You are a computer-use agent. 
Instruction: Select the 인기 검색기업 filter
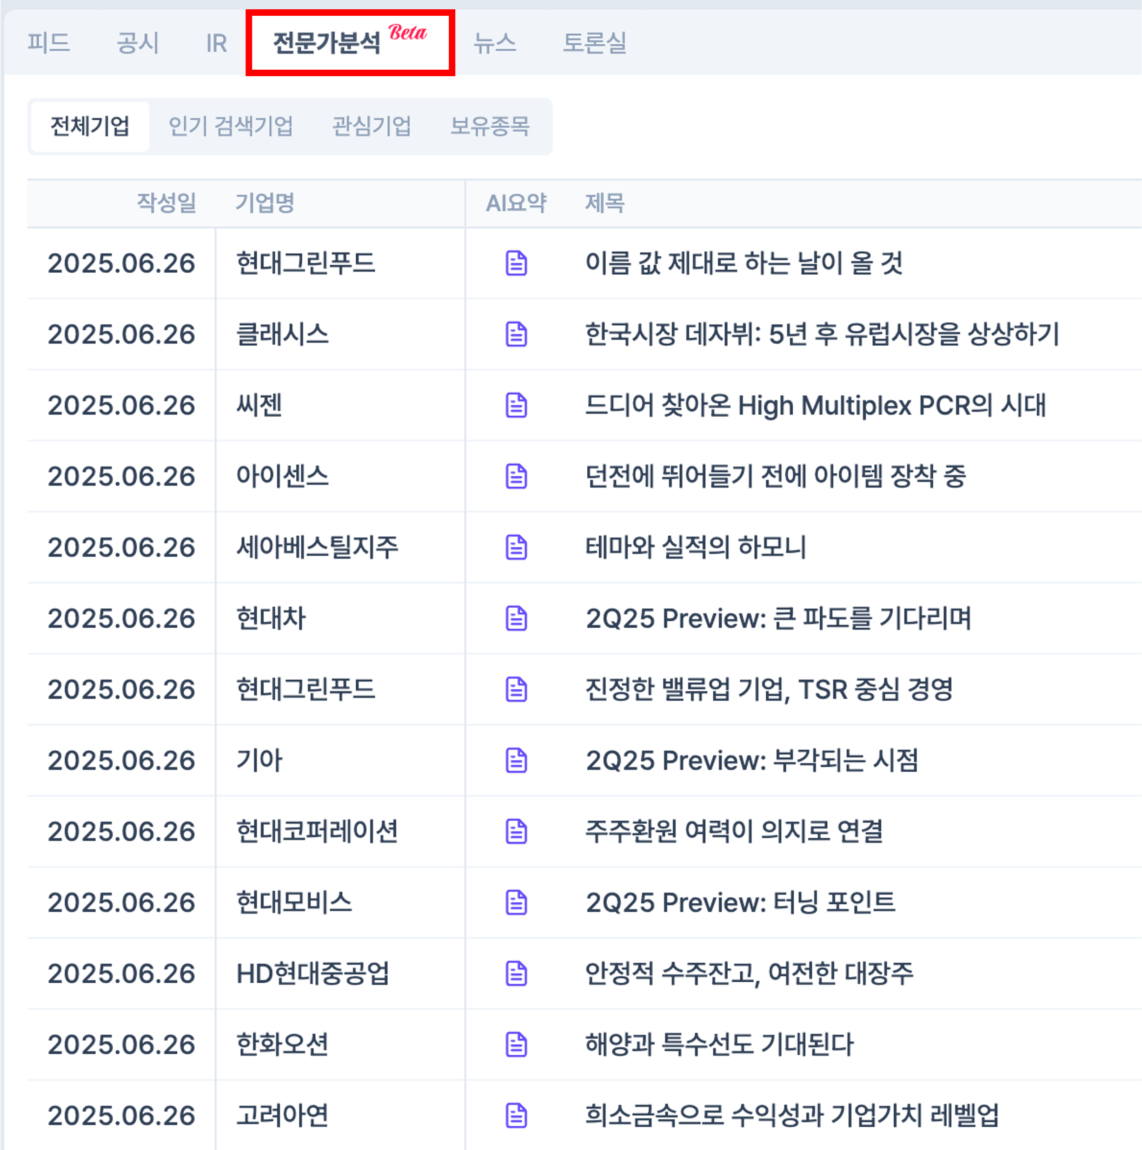coord(231,126)
